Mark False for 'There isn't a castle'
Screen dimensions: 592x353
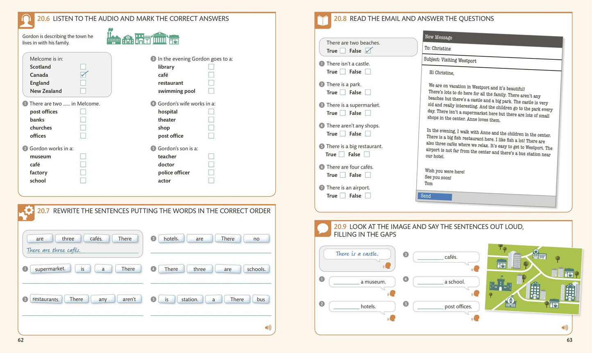click(368, 72)
